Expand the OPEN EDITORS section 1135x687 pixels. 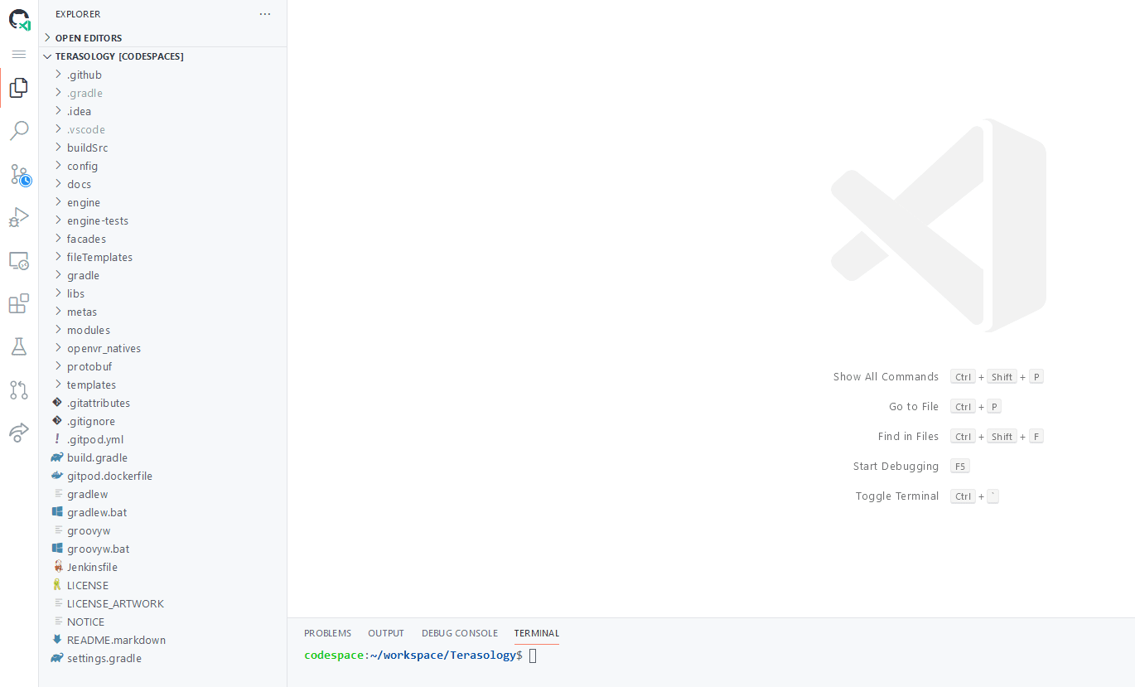[86, 37]
